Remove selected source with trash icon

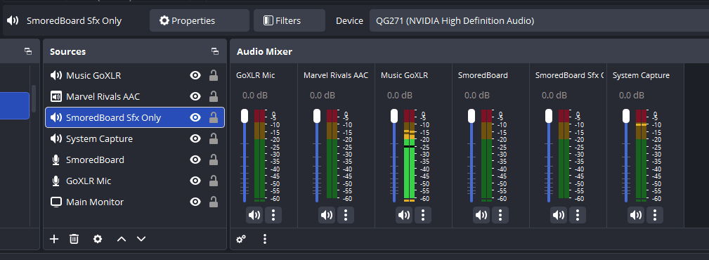pyautogui.click(x=74, y=239)
